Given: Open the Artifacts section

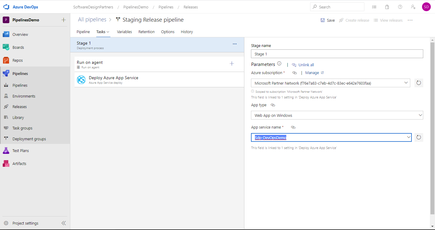Looking at the screenshot, I should 20,163.
